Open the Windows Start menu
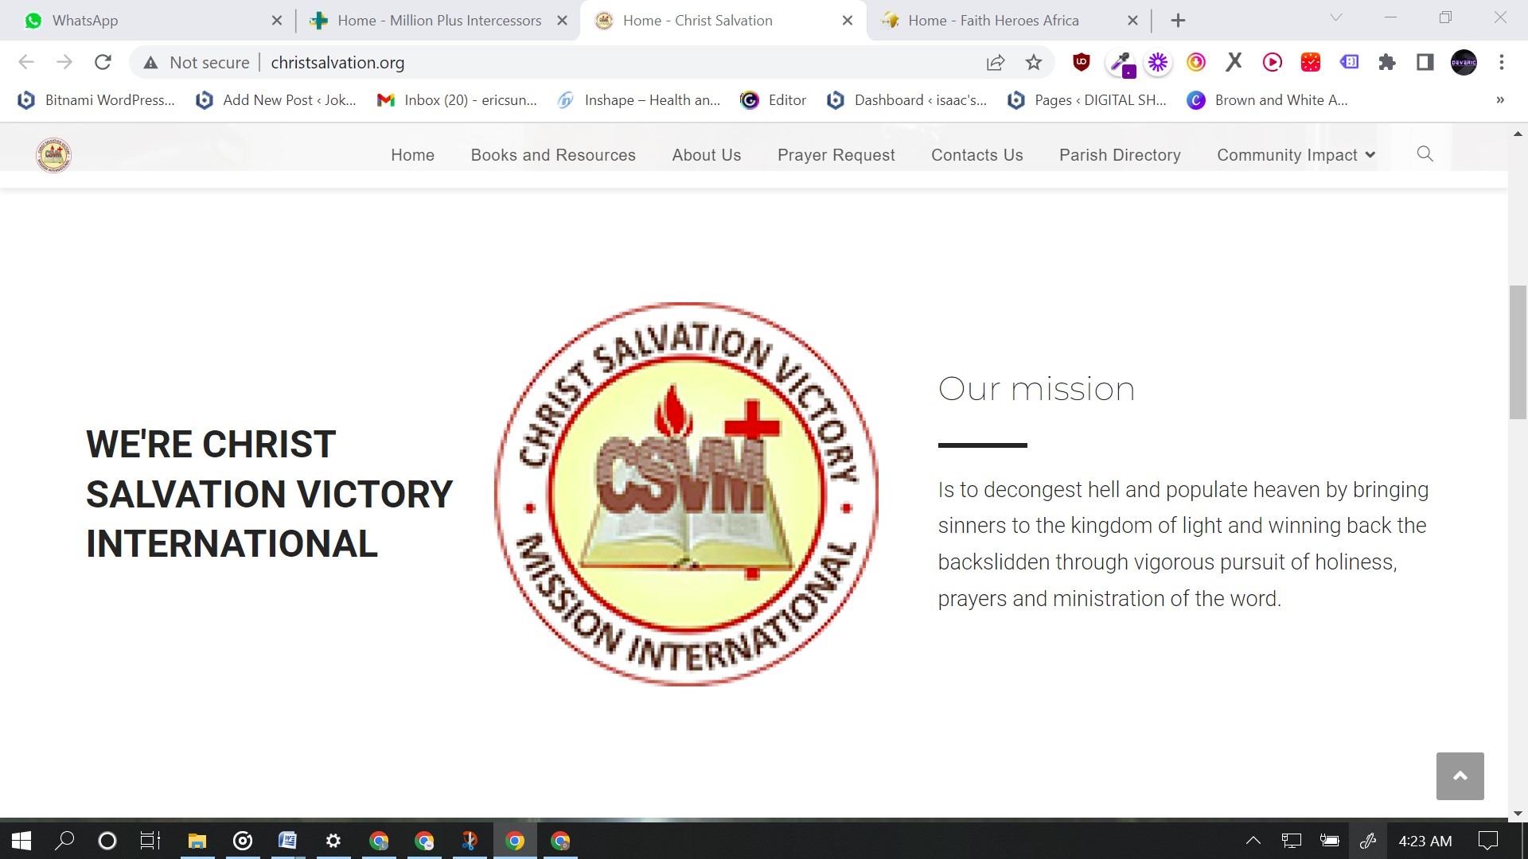Image resolution: width=1528 pixels, height=859 pixels. 21,841
